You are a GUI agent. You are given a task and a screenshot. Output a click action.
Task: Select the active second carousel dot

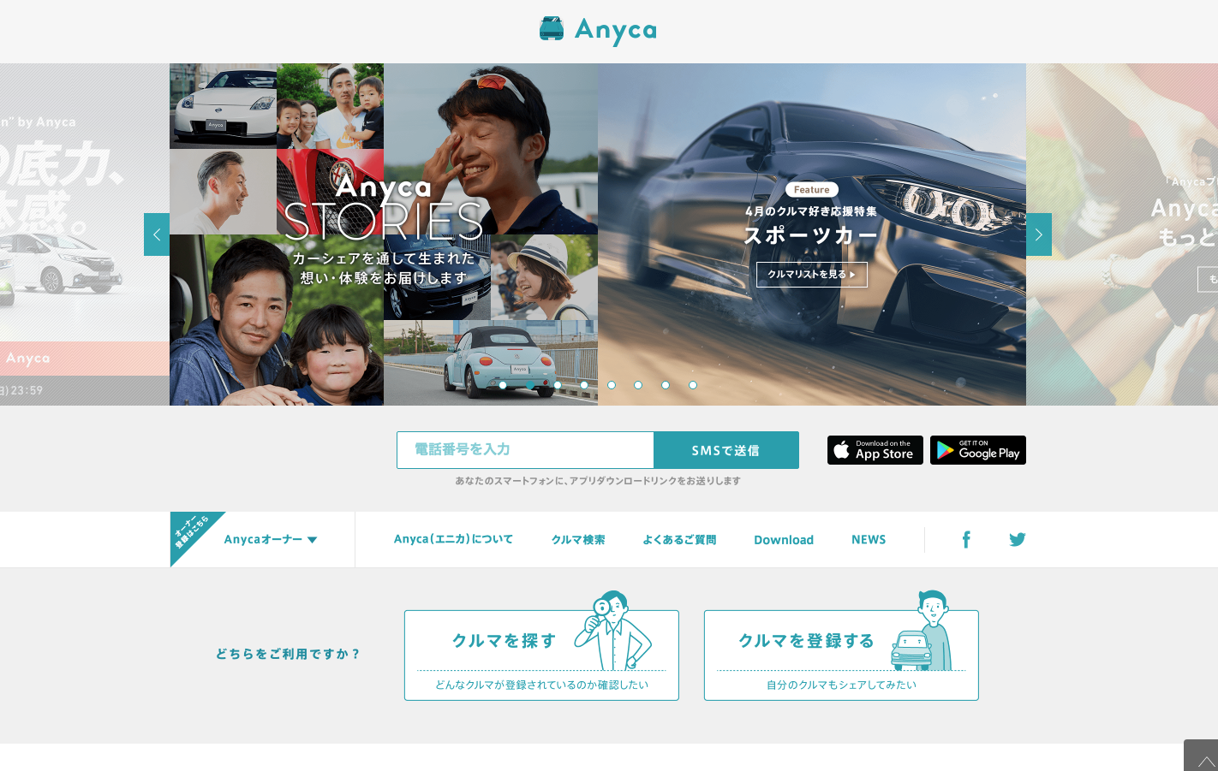pyautogui.click(x=530, y=385)
